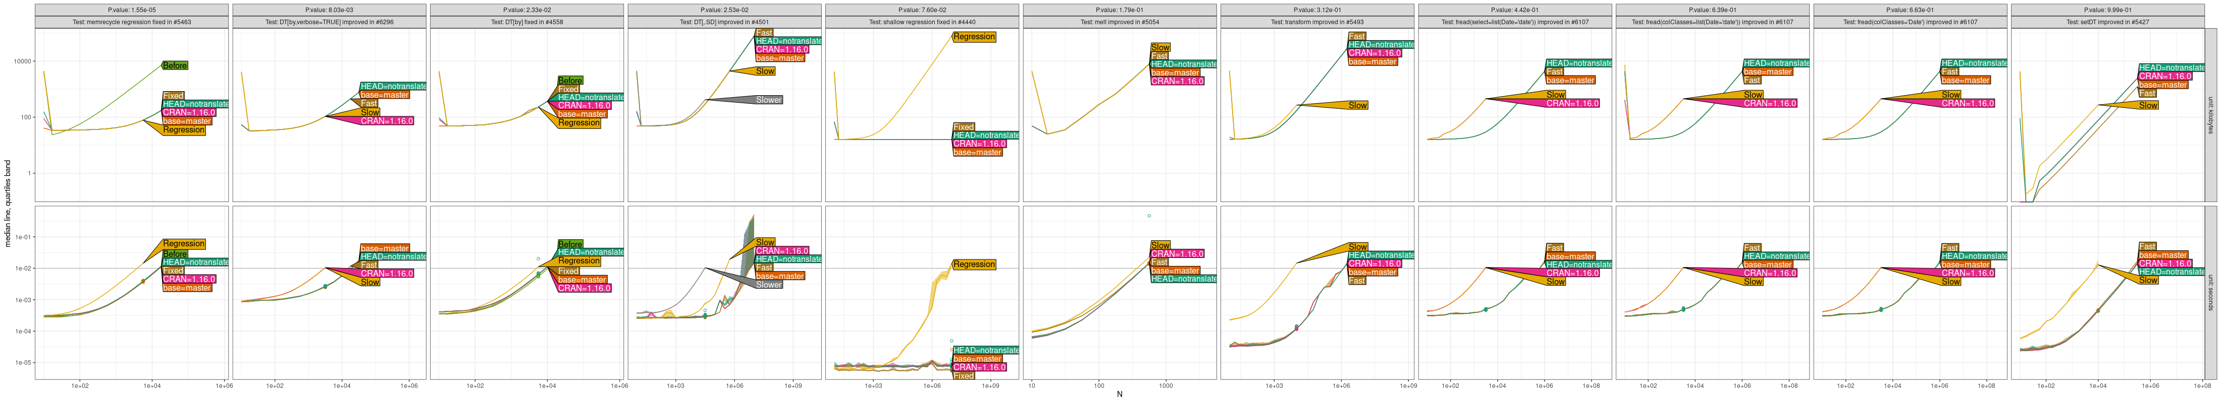Click the 'P.value: 2.53e-02' facet header
This screenshot has width=2221, height=403.
pos(724,11)
